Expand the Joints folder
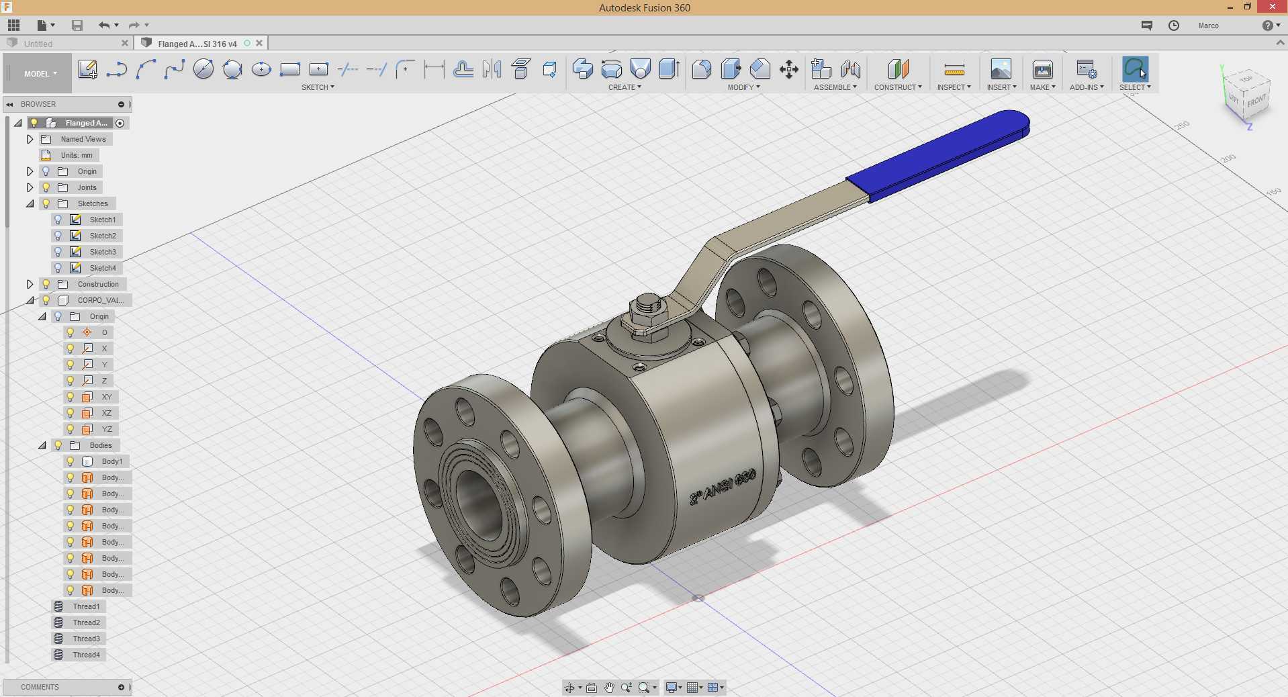The width and height of the screenshot is (1288, 697). point(30,187)
